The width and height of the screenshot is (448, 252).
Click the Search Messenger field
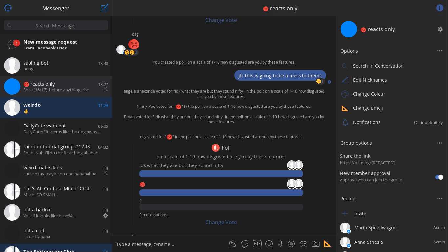tap(56, 25)
